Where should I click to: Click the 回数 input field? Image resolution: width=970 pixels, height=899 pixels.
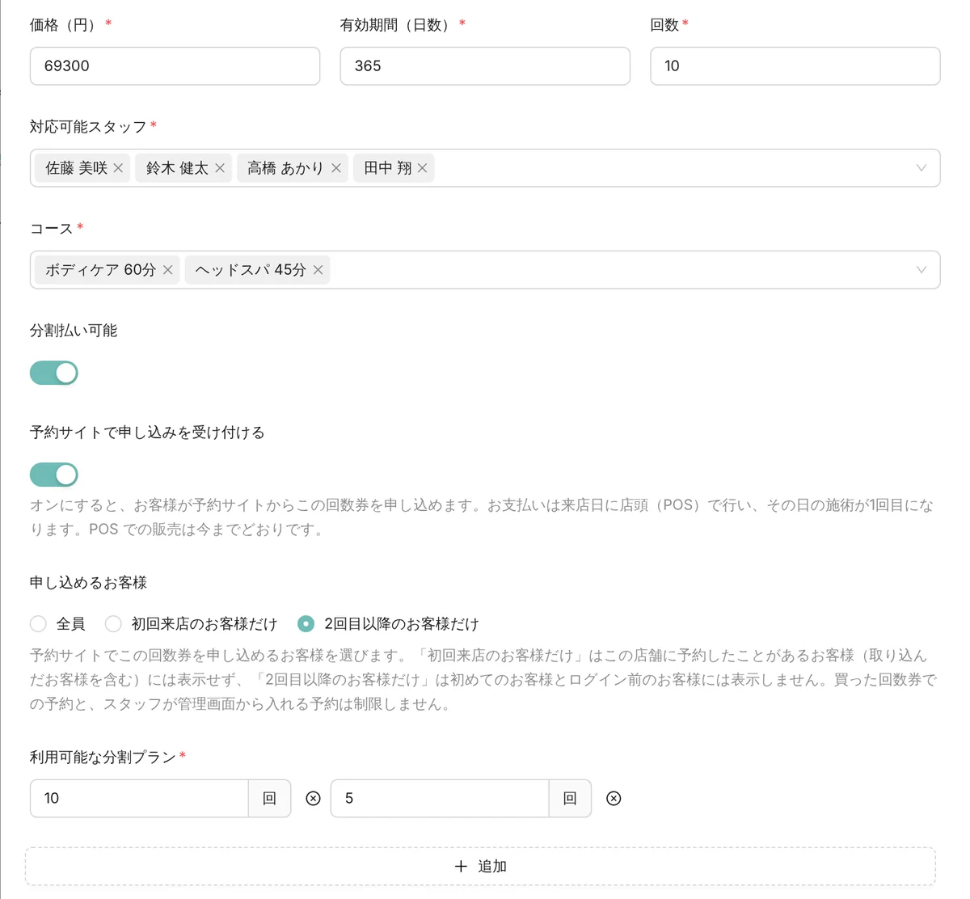[x=795, y=66]
